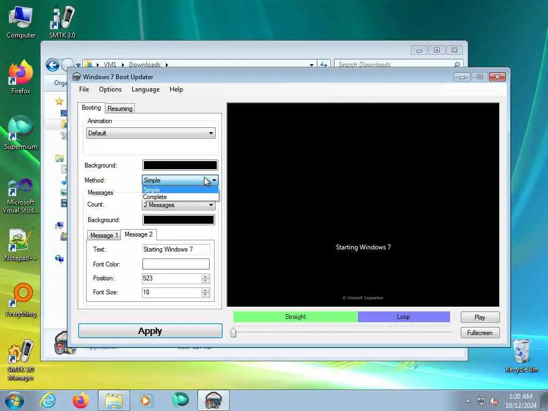Click the blue Loop segment
This screenshot has height=411, width=548.
point(404,317)
